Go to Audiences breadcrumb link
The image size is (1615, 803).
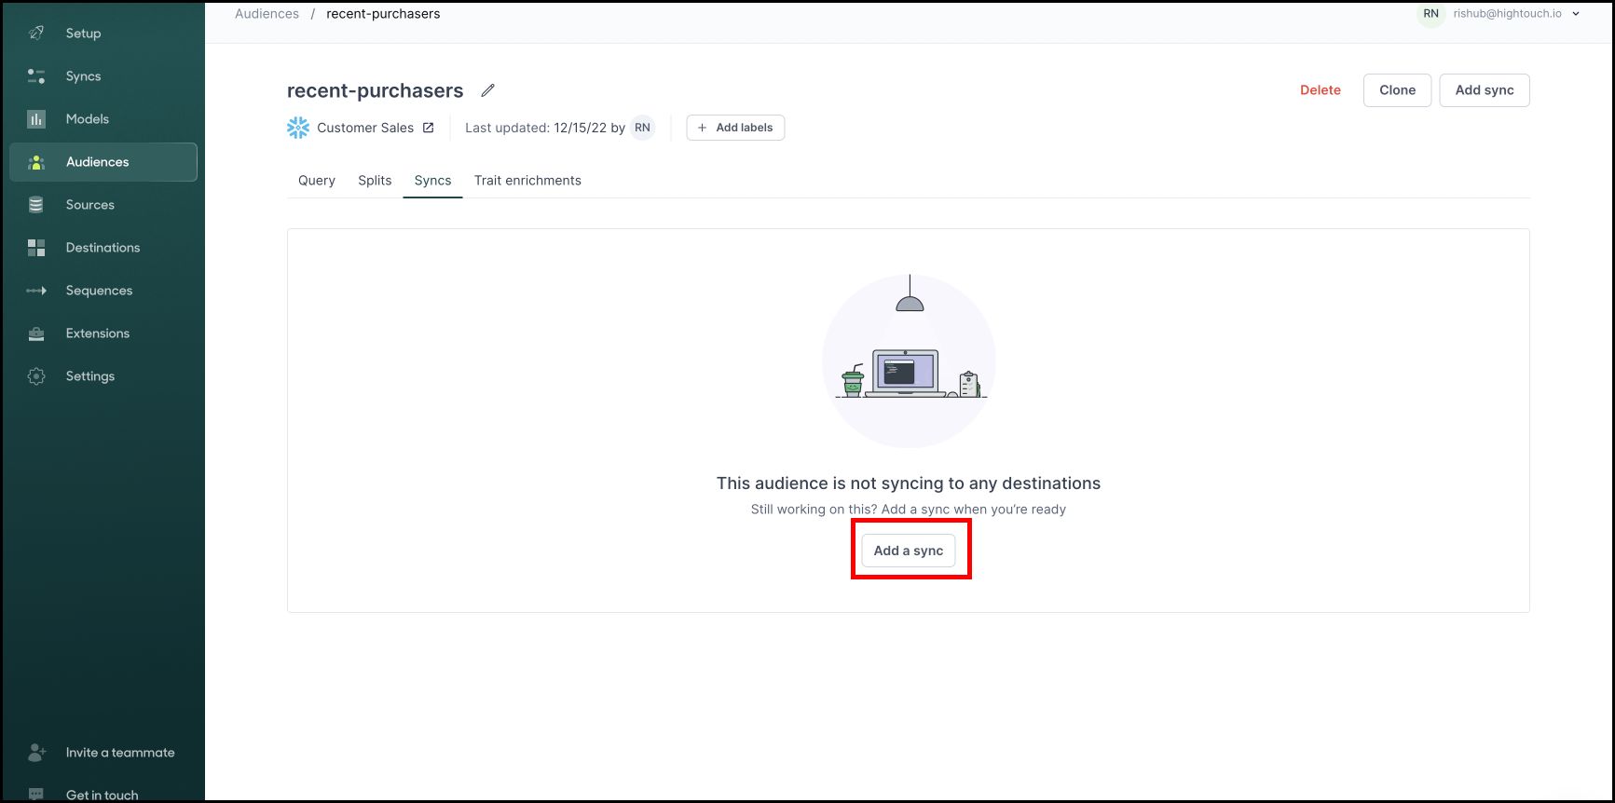[x=267, y=14]
